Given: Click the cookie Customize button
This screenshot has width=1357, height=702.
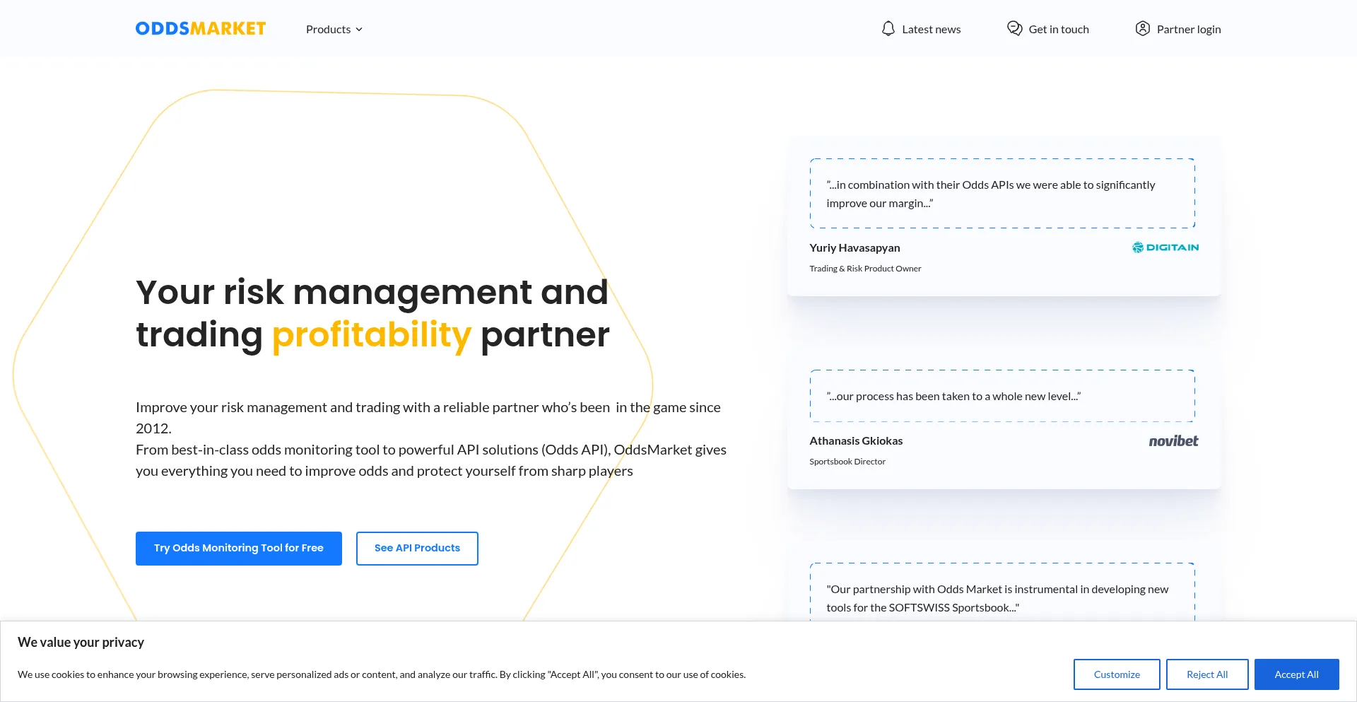Looking at the screenshot, I should point(1117,674).
